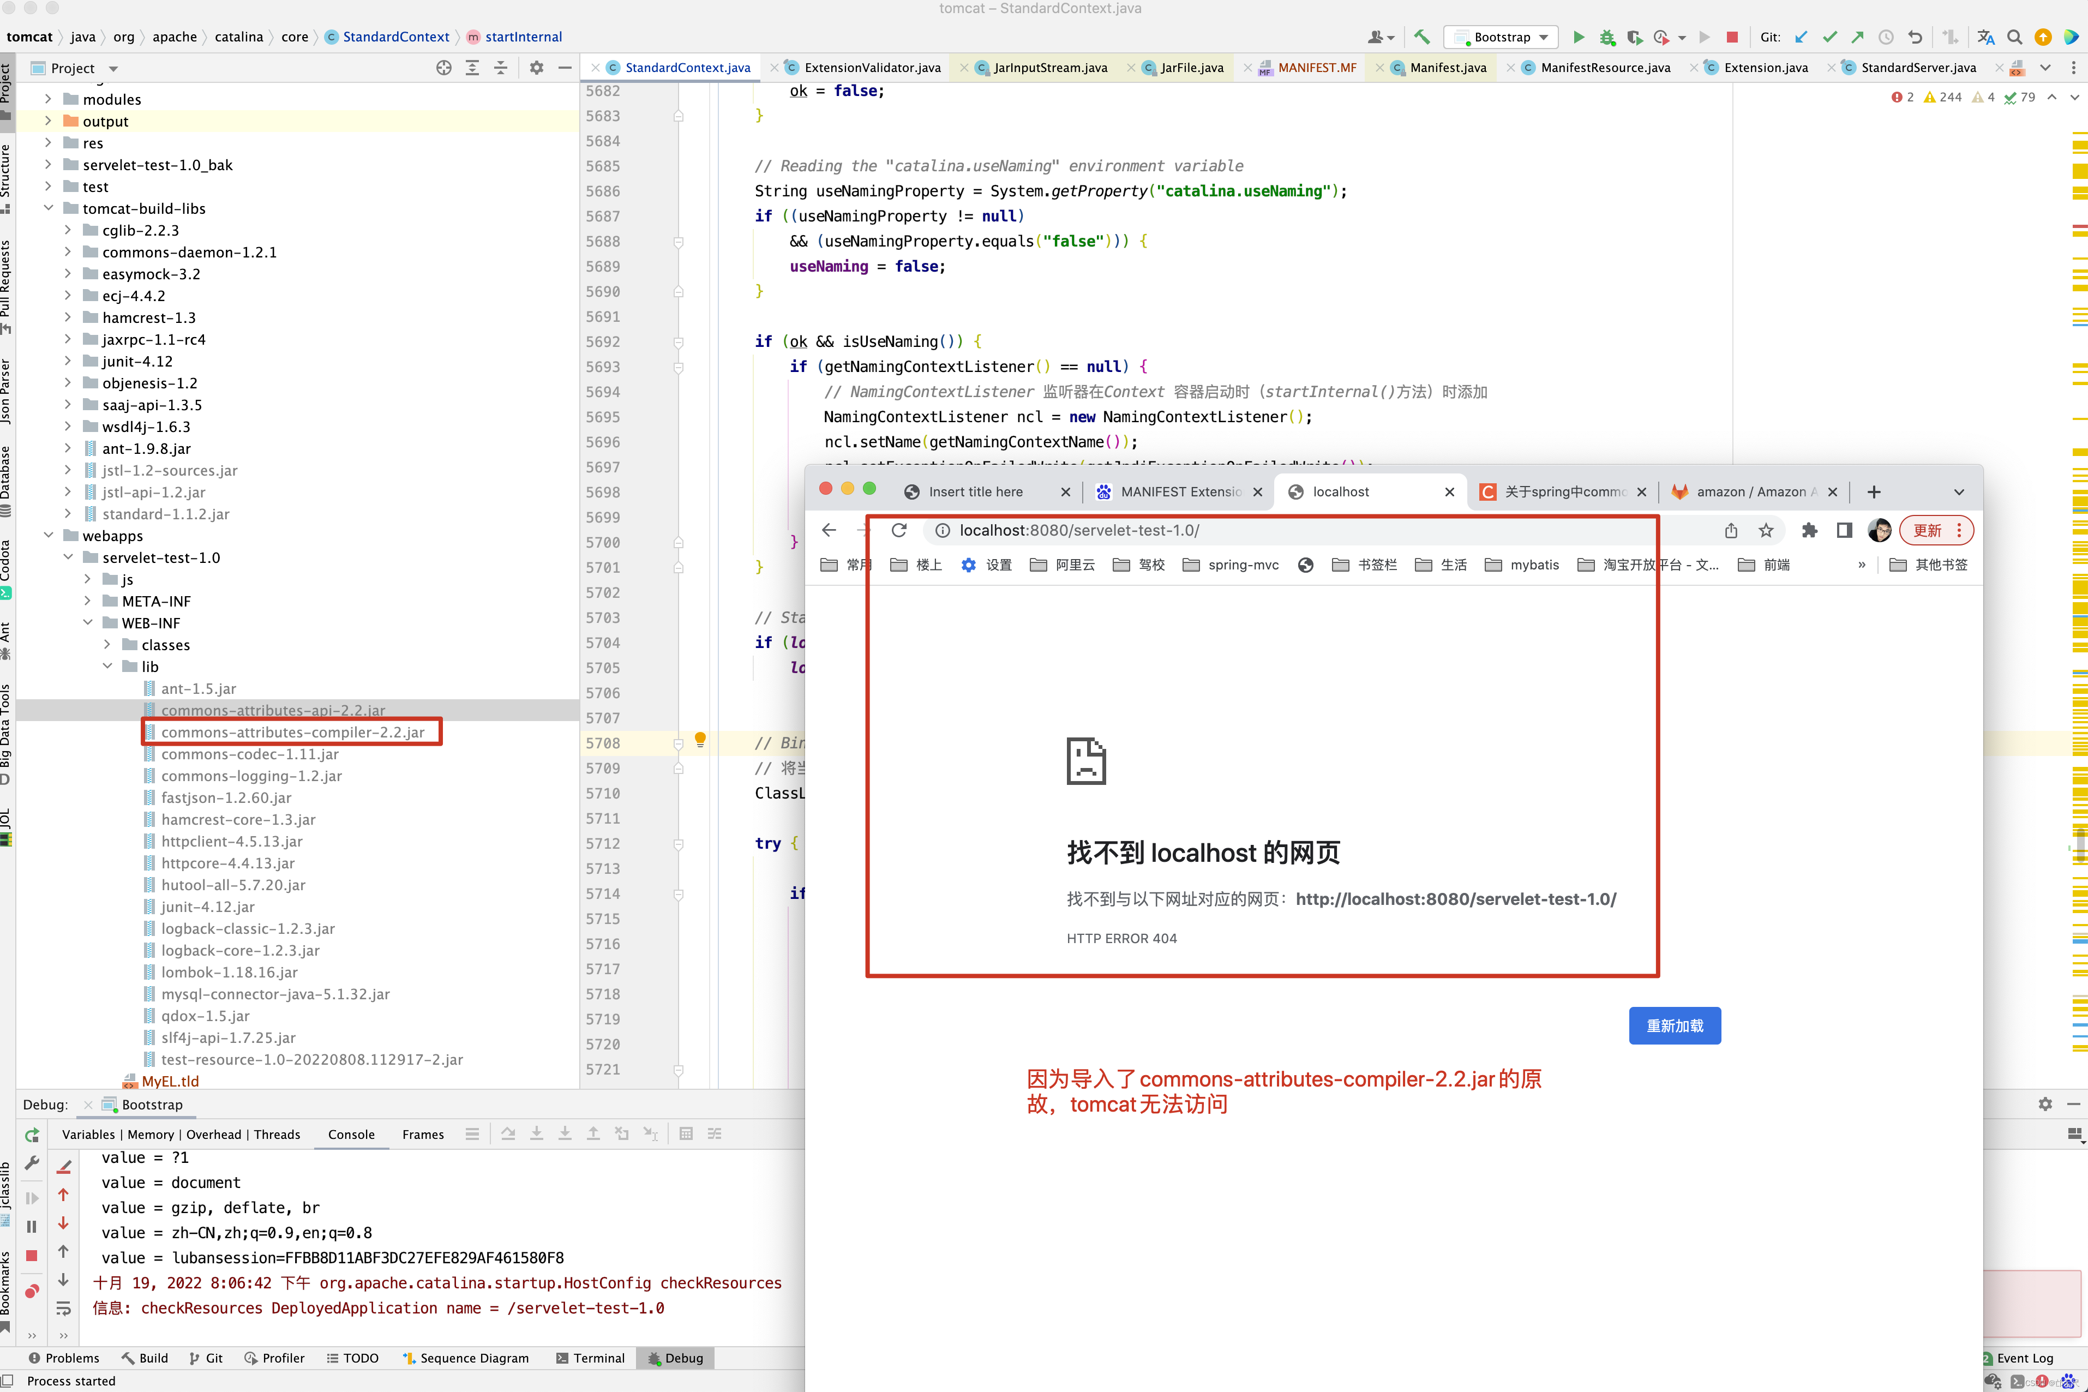This screenshot has width=2088, height=1392.
Task: Expand the META-INF folder
Action: [88, 601]
